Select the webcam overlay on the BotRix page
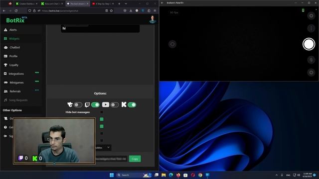This screenshot has width=319, height=179. pyautogui.click(x=54, y=141)
